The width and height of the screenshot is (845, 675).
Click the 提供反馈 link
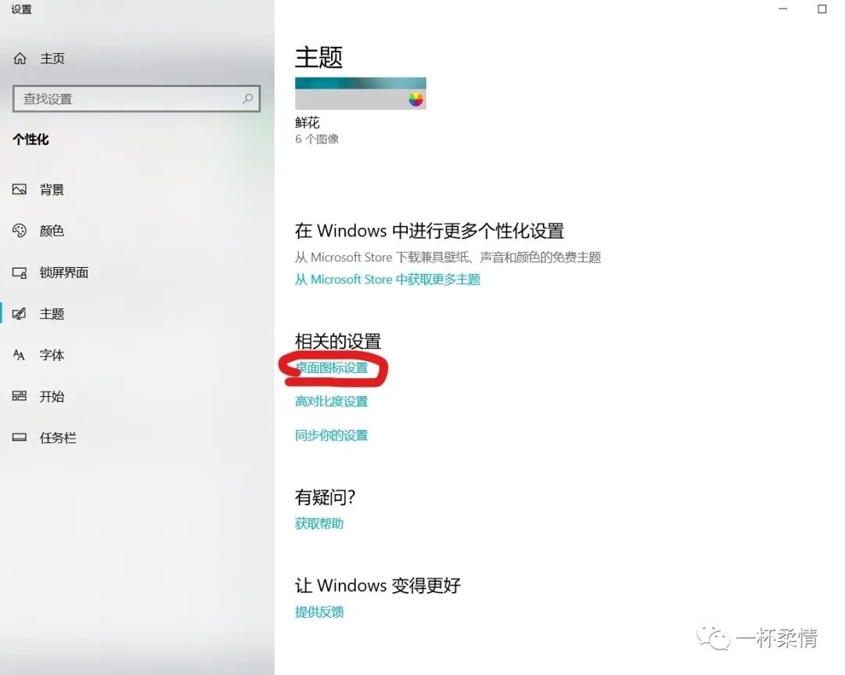(319, 612)
